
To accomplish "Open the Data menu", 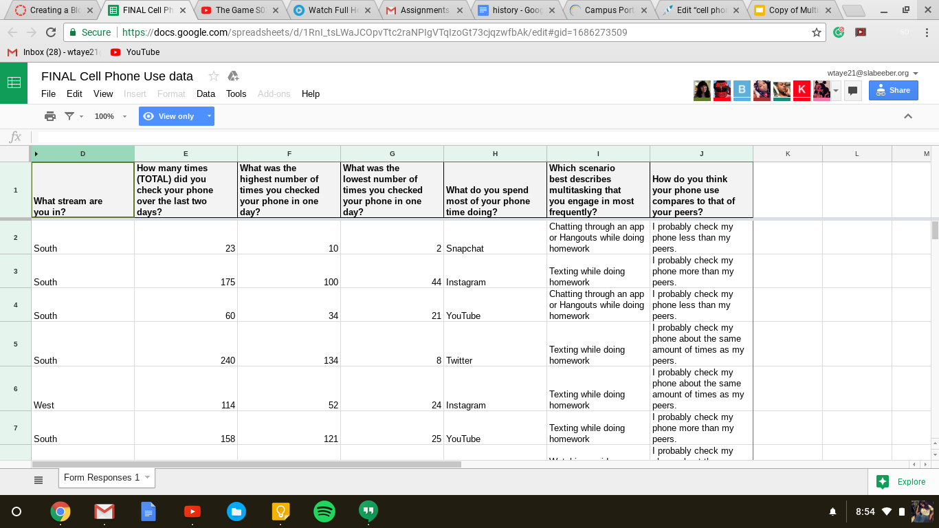I will [206, 93].
